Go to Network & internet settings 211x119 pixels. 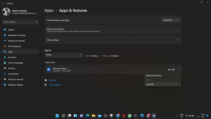(21, 41)
